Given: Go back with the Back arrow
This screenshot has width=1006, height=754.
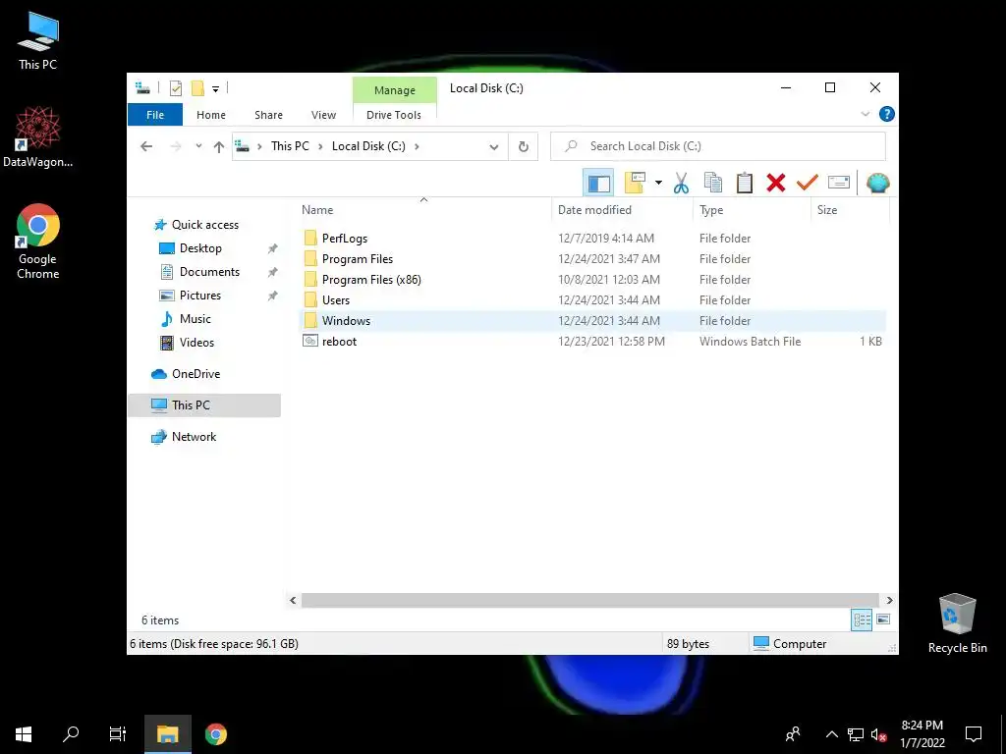Looking at the screenshot, I should click(146, 147).
